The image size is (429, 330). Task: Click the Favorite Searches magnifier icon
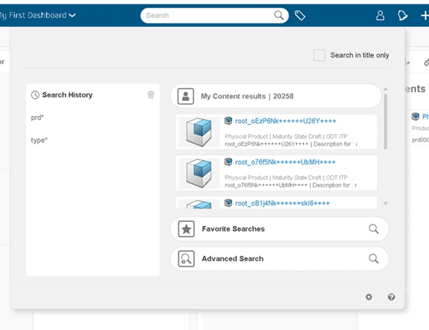tap(373, 229)
